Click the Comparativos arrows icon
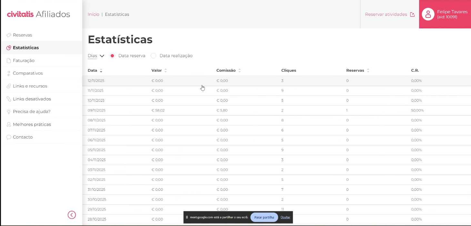 (9, 73)
